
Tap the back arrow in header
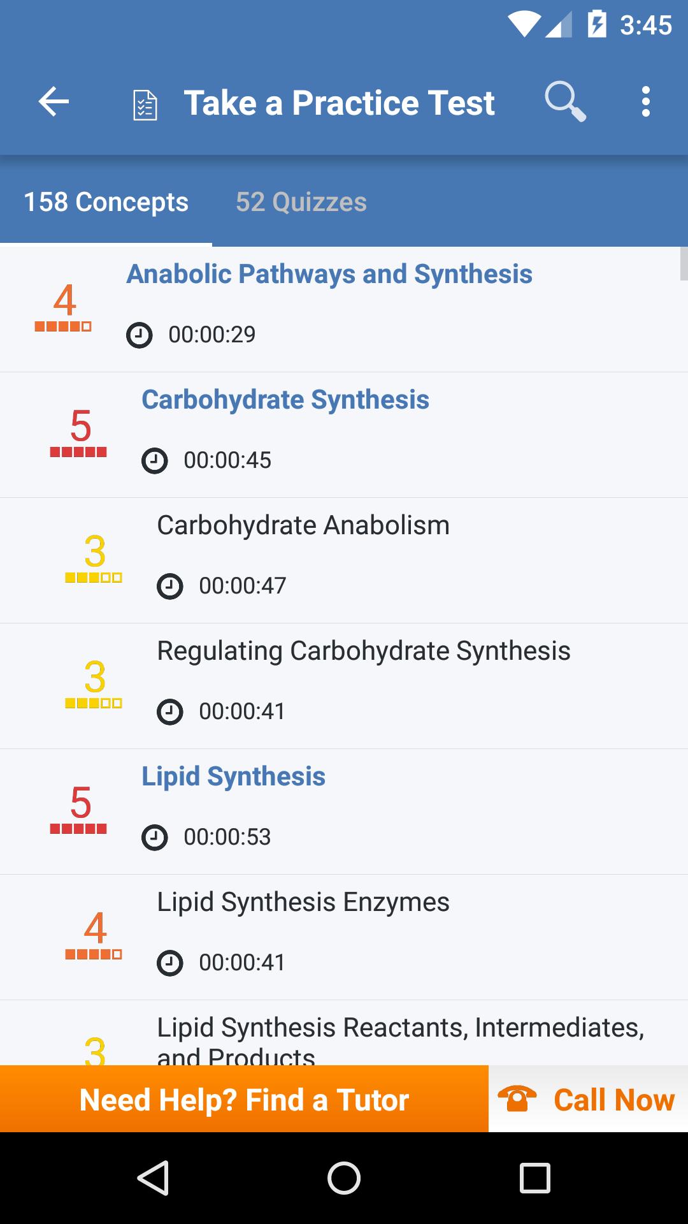pos(54,102)
